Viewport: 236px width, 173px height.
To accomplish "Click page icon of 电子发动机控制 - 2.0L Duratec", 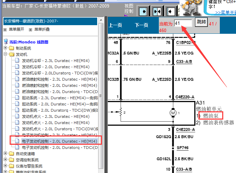I will pos(17,141).
